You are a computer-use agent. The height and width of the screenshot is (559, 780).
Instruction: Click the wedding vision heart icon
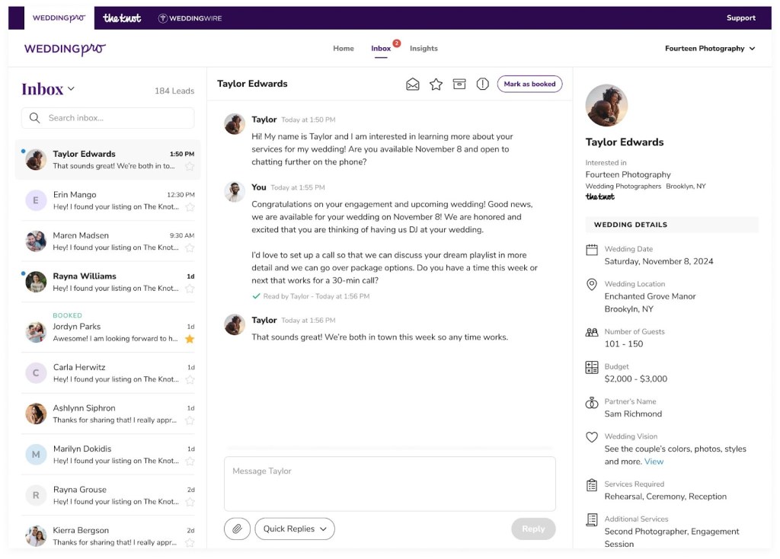[x=591, y=437]
